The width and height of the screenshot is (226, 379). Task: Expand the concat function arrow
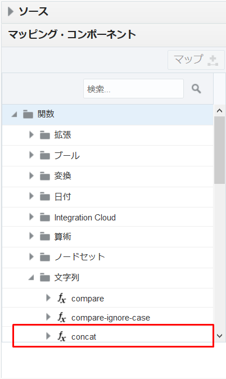[x=48, y=336]
